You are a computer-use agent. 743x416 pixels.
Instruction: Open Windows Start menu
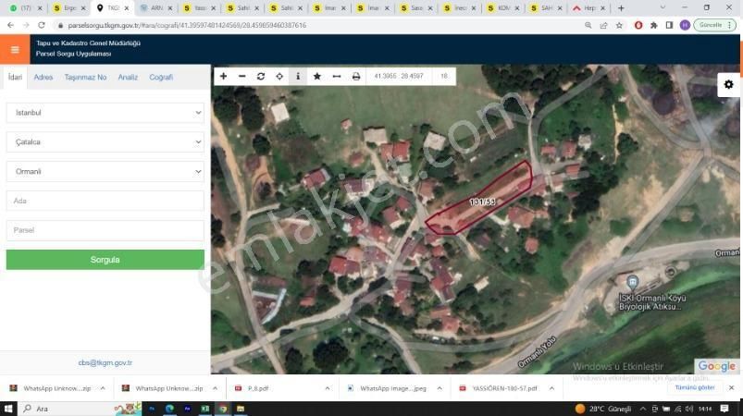[8, 409]
